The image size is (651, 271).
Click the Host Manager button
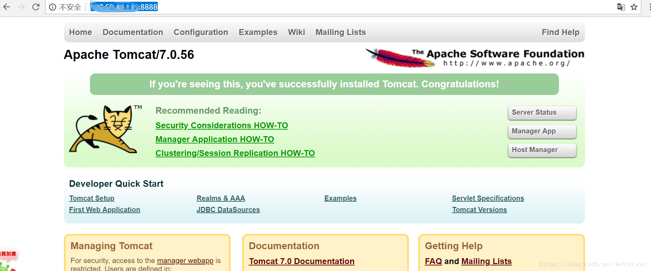pos(542,150)
